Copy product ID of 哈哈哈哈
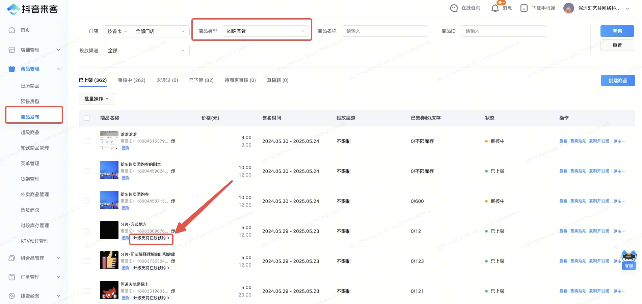This screenshot has height=304, width=642. point(173,141)
